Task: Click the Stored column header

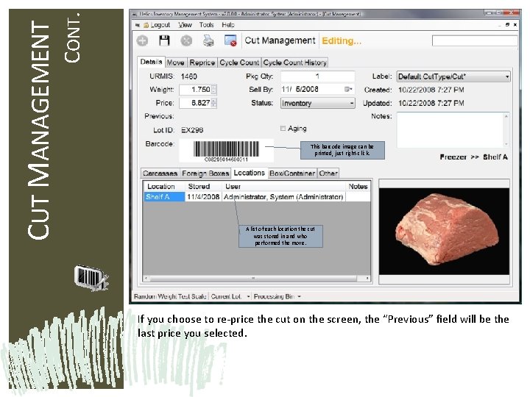Action: click(x=203, y=186)
